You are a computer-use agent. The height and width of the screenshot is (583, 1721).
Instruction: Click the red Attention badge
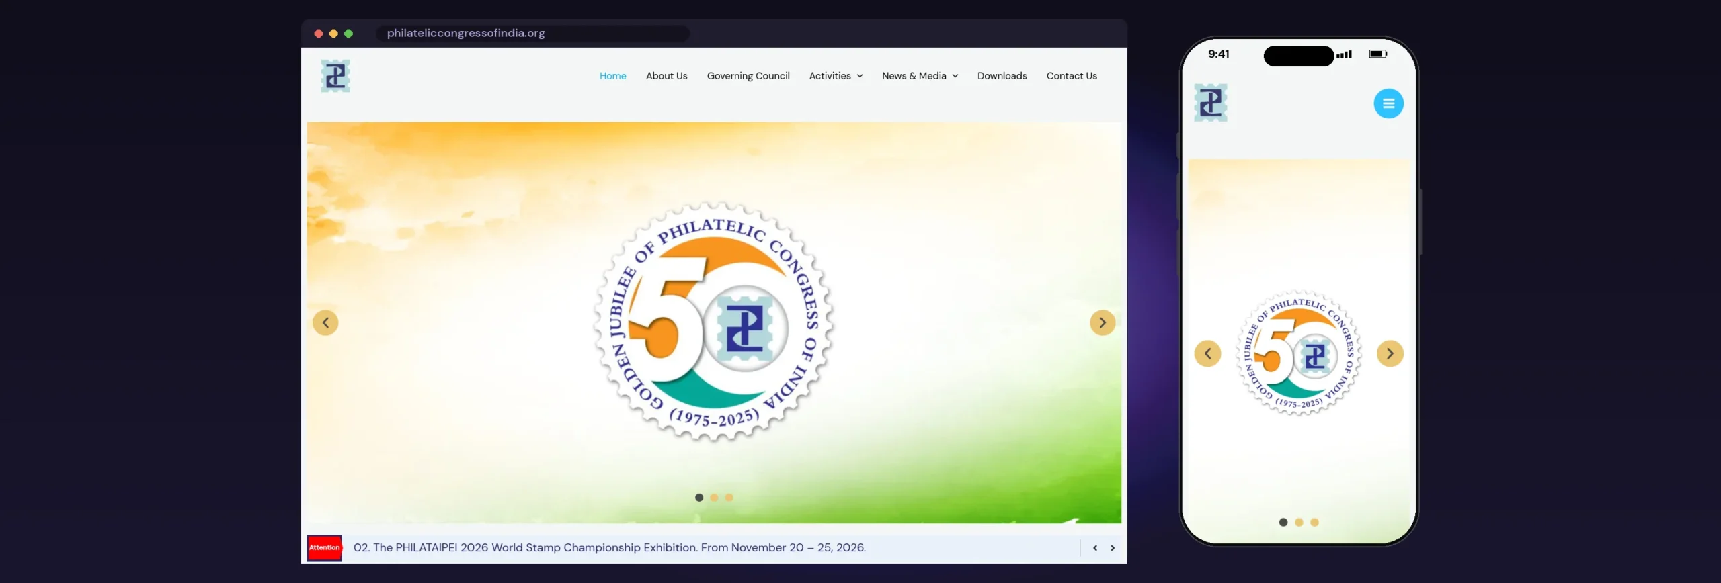(x=325, y=548)
